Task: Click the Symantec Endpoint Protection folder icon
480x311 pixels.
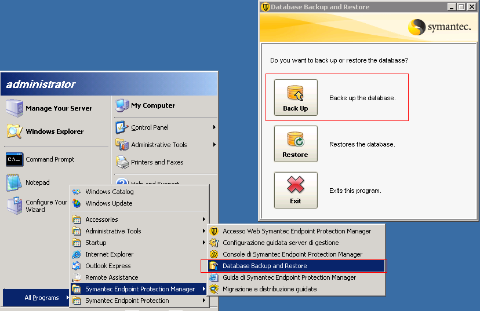Action: point(77,301)
